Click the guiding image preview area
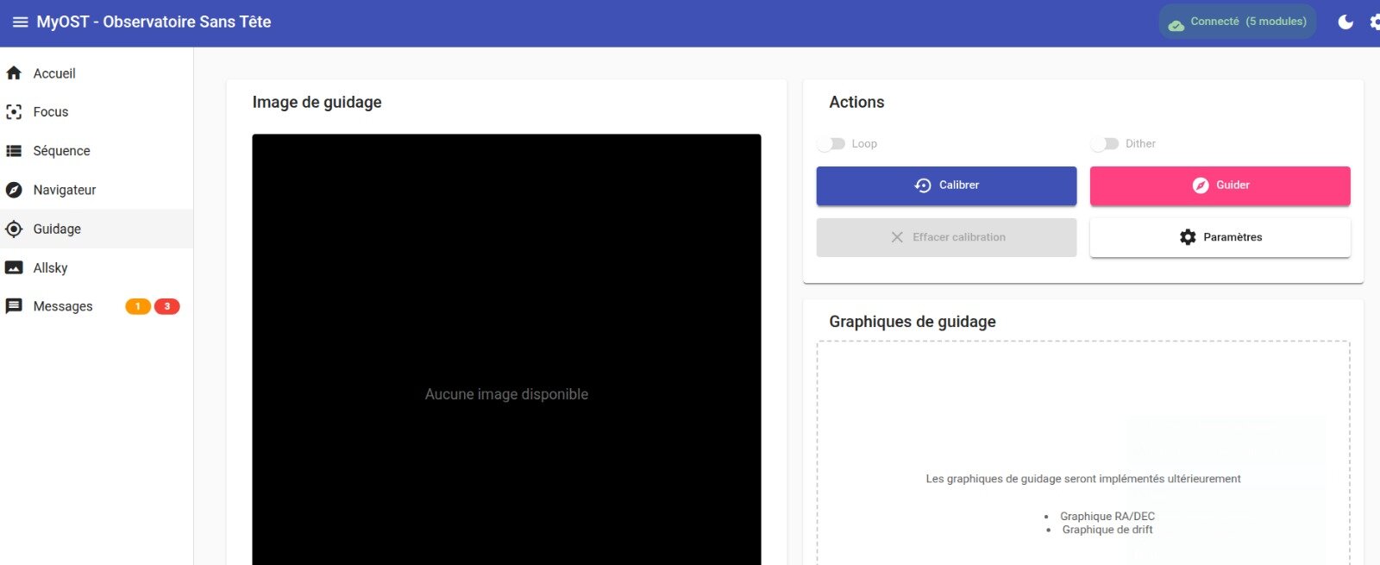The width and height of the screenshot is (1380, 565). 506,349
